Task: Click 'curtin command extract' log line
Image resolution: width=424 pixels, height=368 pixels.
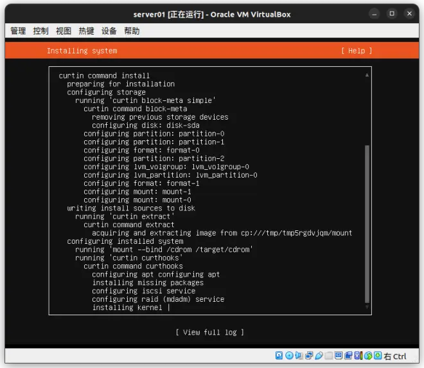Action: tap(129, 225)
